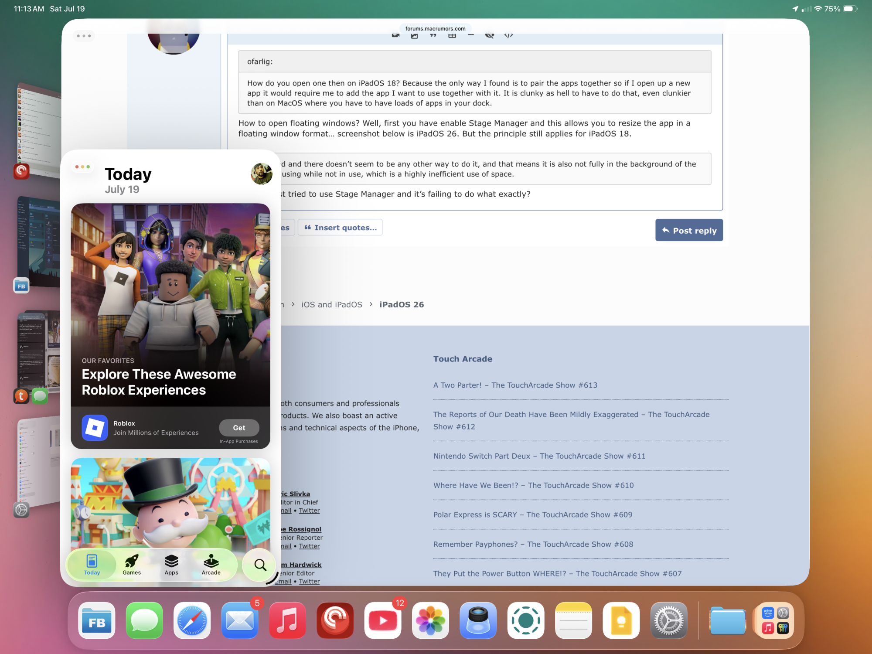The height and width of the screenshot is (654, 872).
Task: Tap Wi-Fi icon in status bar
Action: tap(818, 9)
